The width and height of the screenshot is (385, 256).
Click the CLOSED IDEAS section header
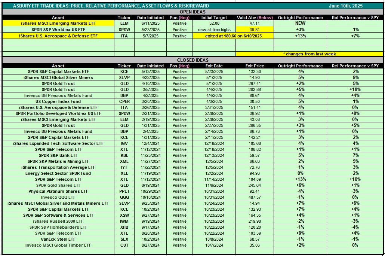click(x=192, y=60)
